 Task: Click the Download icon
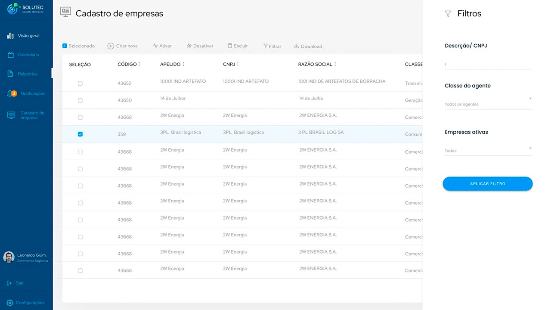click(297, 46)
